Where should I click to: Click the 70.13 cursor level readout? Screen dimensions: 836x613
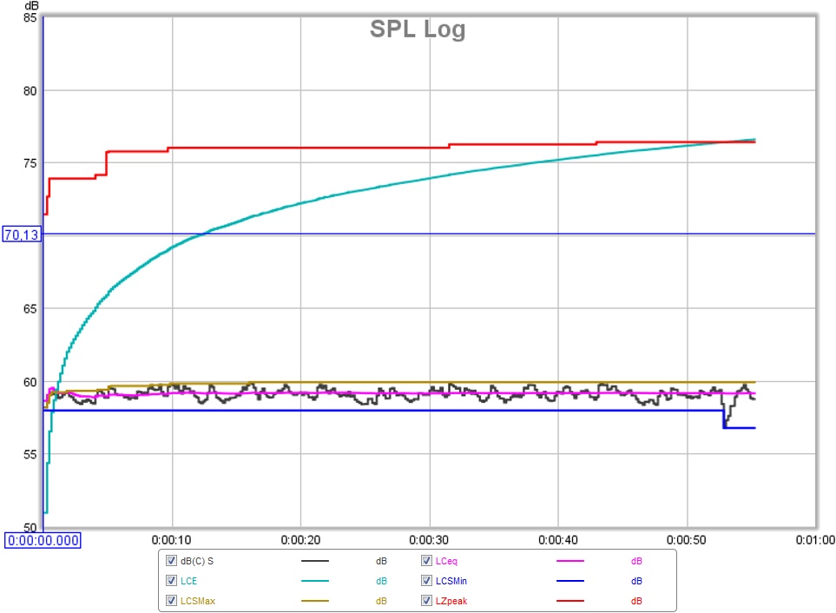pos(22,234)
